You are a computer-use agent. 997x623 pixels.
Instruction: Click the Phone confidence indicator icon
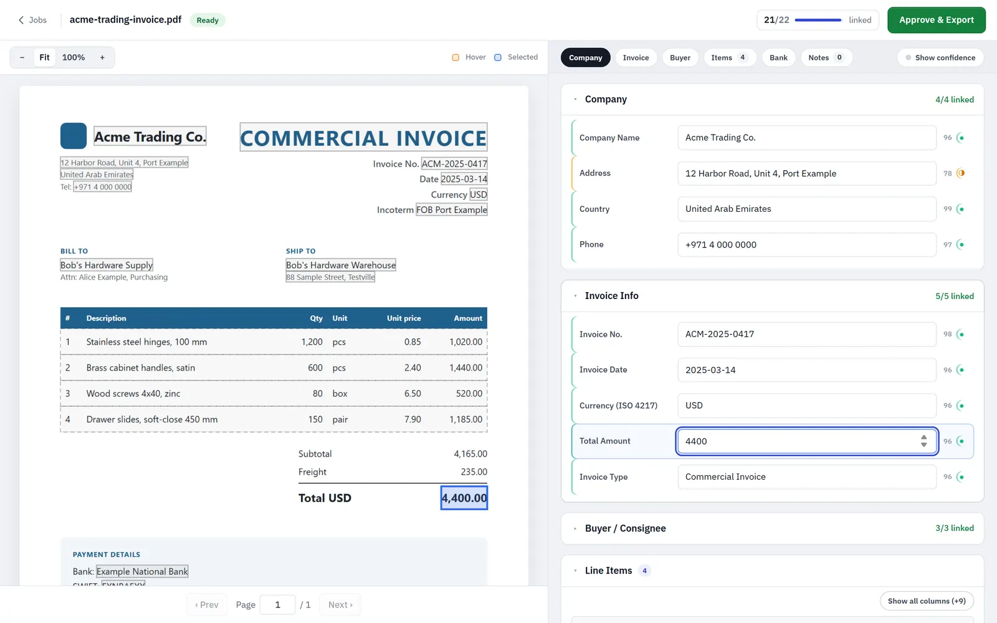[x=961, y=244]
